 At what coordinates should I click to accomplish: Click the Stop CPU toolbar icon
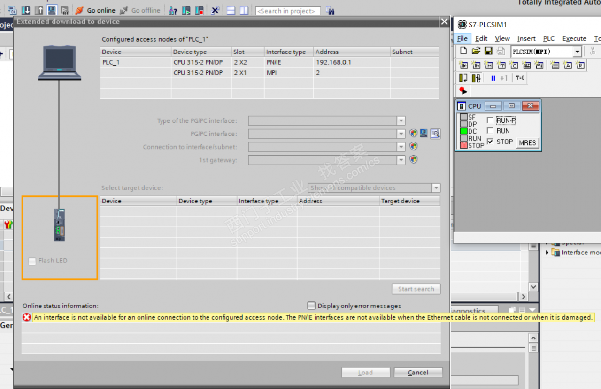coord(199,10)
